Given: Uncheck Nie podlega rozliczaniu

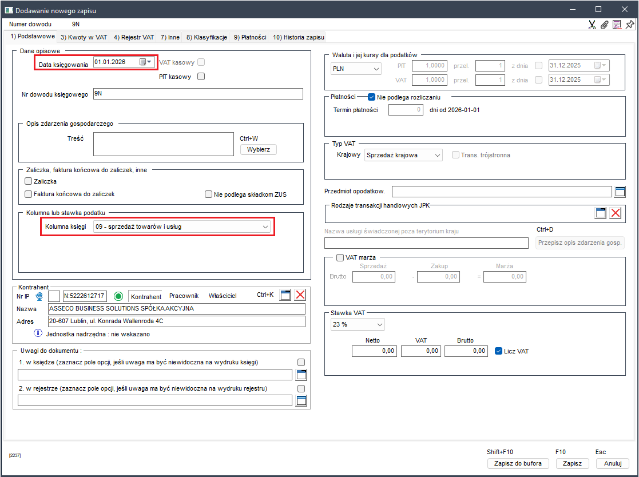Looking at the screenshot, I should point(371,97).
